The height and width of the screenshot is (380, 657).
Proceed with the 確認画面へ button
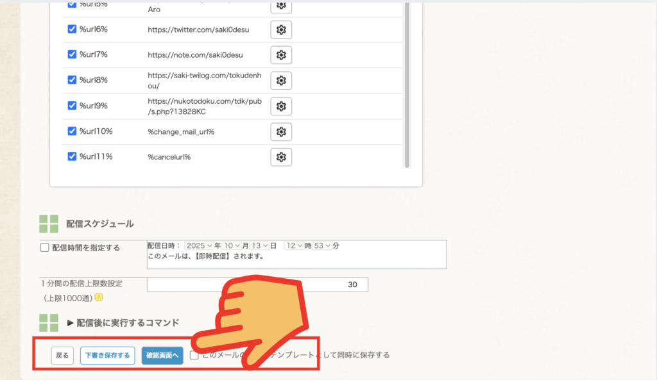(x=162, y=355)
